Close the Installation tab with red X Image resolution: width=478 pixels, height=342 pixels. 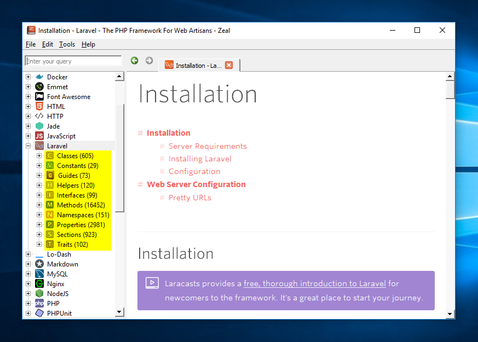point(229,65)
